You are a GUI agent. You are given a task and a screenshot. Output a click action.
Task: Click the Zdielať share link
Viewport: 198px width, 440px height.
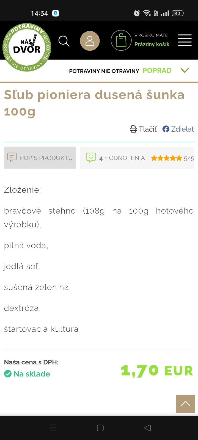pyautogui.click(x=183, y=129)
